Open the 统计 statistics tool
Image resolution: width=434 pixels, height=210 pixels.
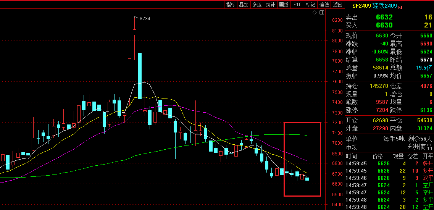click(270, 5)
